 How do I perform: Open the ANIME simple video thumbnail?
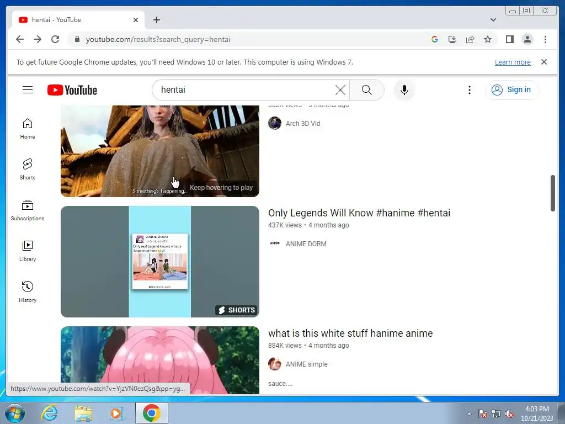[159, 360]
